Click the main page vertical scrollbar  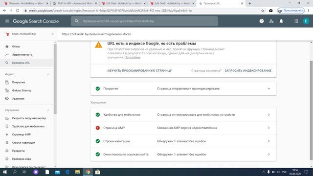311,110
